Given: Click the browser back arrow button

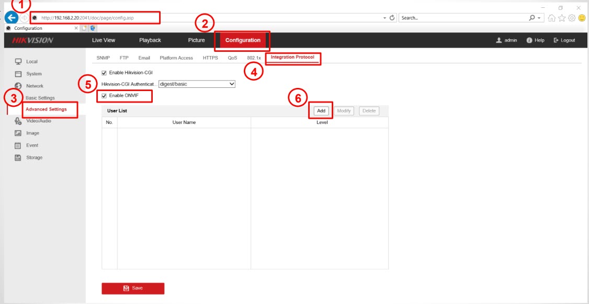Looking at the screenshot, I should coord(12,17).
